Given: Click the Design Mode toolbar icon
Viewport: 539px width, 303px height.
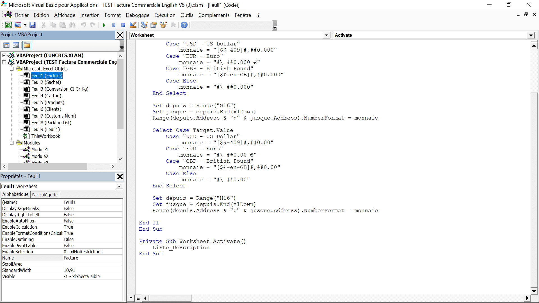Looking at the screenshot, I should [133, 25].
